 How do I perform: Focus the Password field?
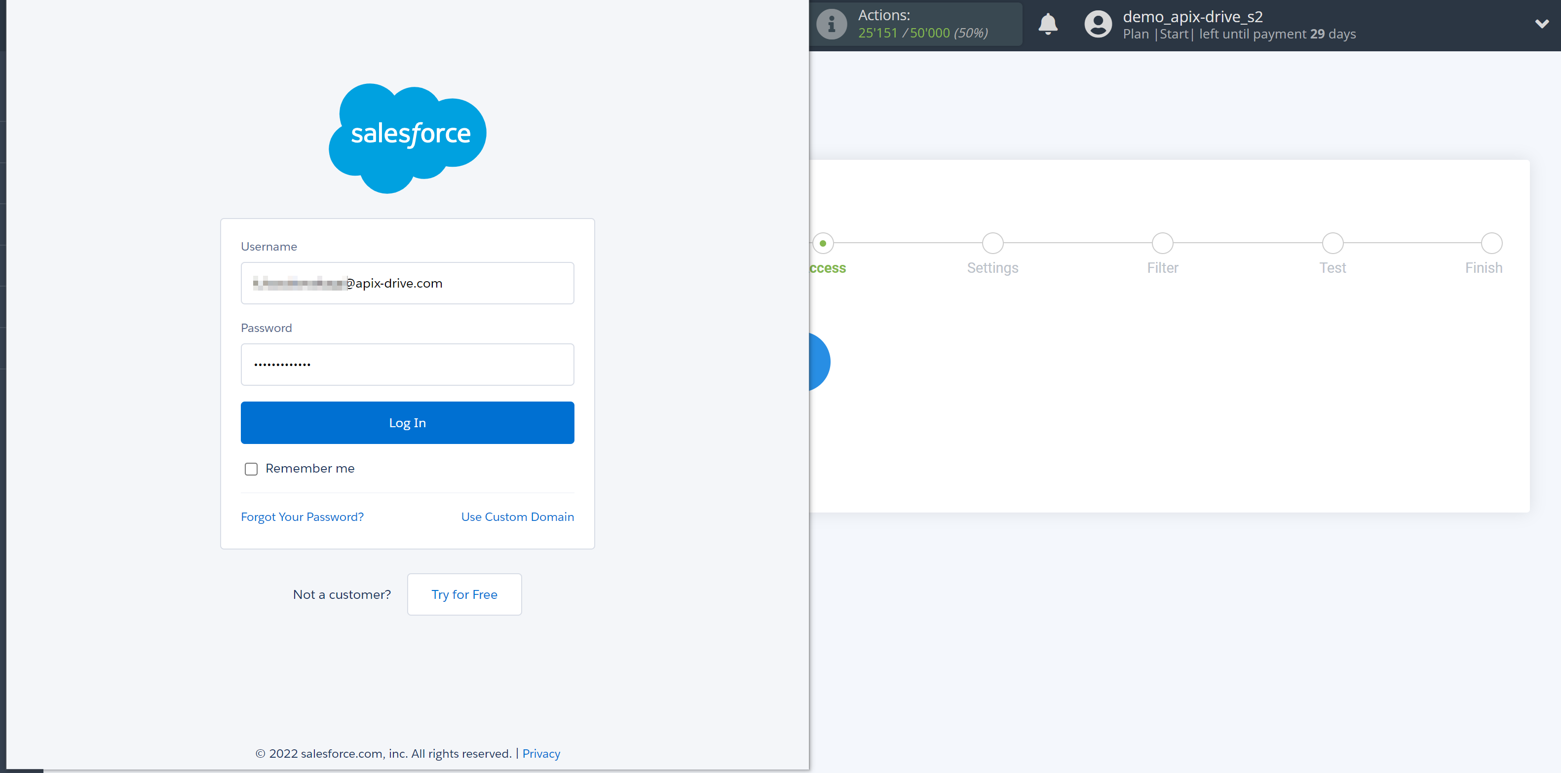(407, 364)
